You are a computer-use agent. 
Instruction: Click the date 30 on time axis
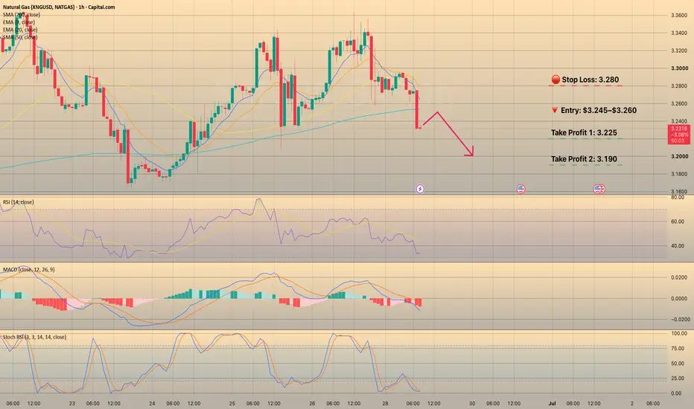(x=472, y=403)
